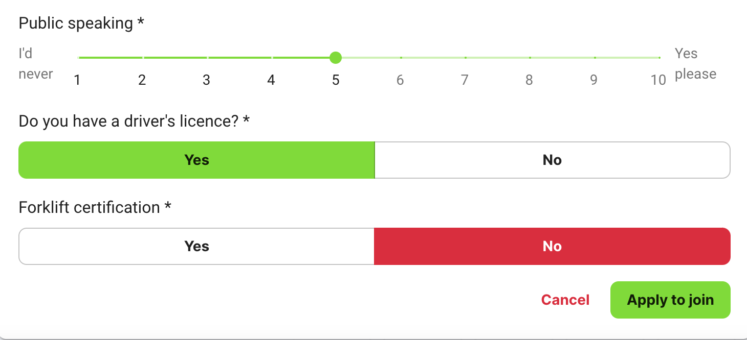Screen dimensions: 747x340
Task: Select "Yes" for driver's licence question
Action: (x=196, y=160)
